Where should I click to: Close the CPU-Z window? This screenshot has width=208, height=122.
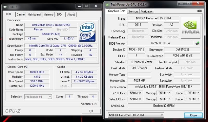click(x=96, y=6)
